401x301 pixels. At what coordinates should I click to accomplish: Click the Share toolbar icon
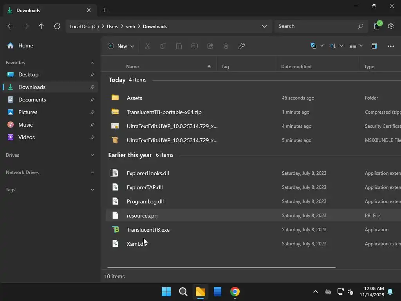210,46
